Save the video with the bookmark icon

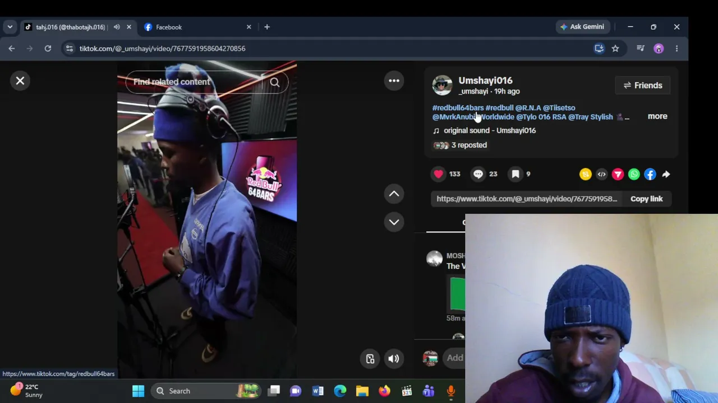(x=515, y=174)
